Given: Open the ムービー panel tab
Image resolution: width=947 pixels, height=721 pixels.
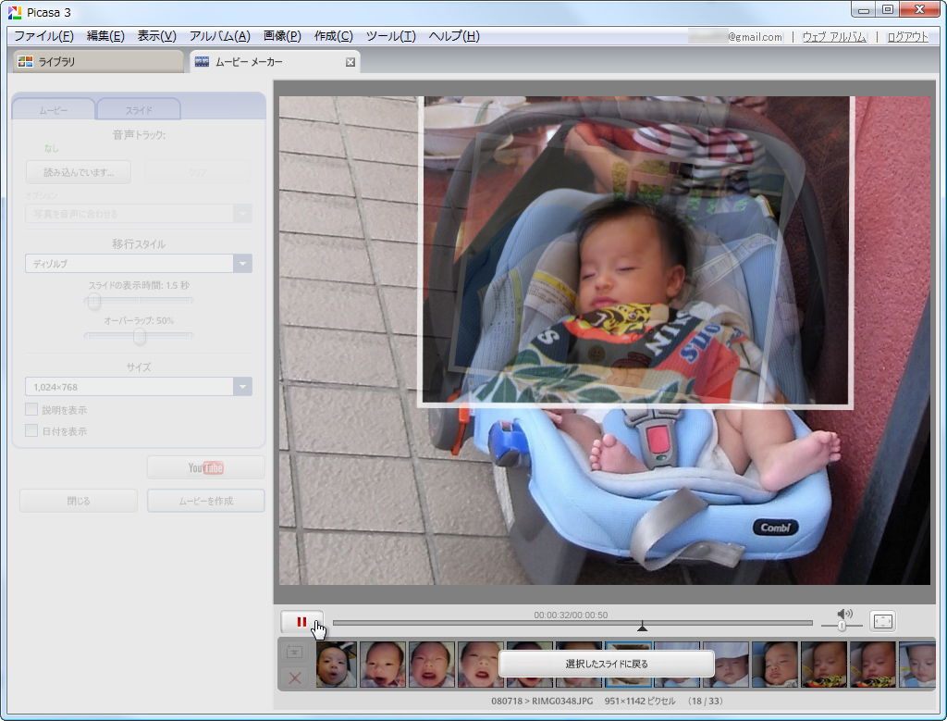Looking at the screenshot, I should [53, 110].
